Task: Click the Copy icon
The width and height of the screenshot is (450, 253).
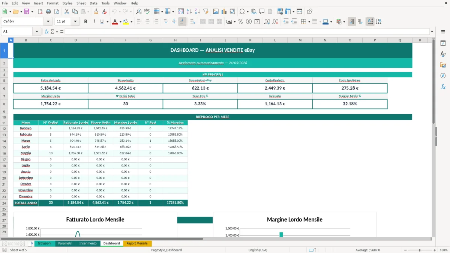Action: tap(75, 12)
